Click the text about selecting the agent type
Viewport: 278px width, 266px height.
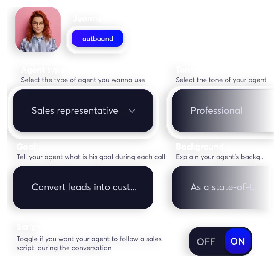click(83, 80)
